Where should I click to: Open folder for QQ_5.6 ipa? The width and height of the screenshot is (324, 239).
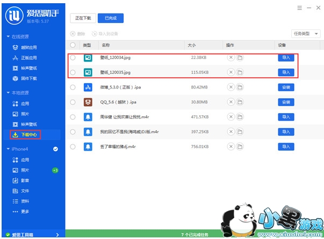(240, 102)
